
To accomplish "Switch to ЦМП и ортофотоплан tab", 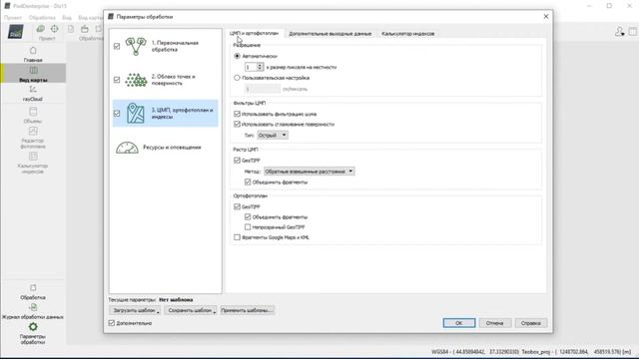I will pyautogui.click(x=254, y=33).
